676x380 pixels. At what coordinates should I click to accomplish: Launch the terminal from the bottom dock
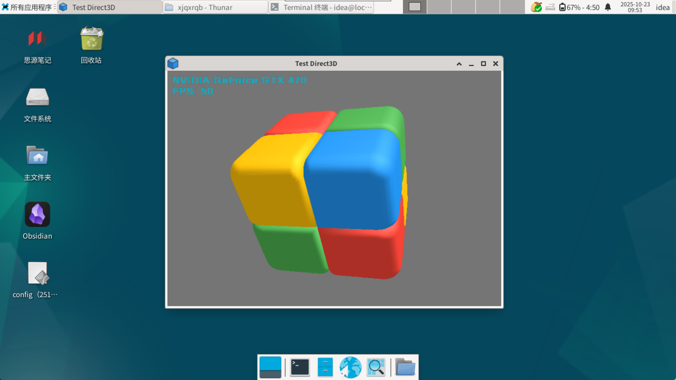point(300,367)
